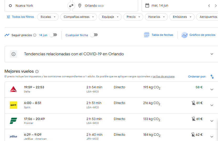Click the 6:00 – 8:51 flight time
This screenshot has height=141, width=218.
click(33, 103)
